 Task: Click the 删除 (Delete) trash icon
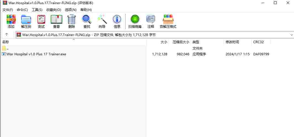(72, 20)
